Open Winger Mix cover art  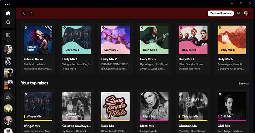click(x=38, y=107)
